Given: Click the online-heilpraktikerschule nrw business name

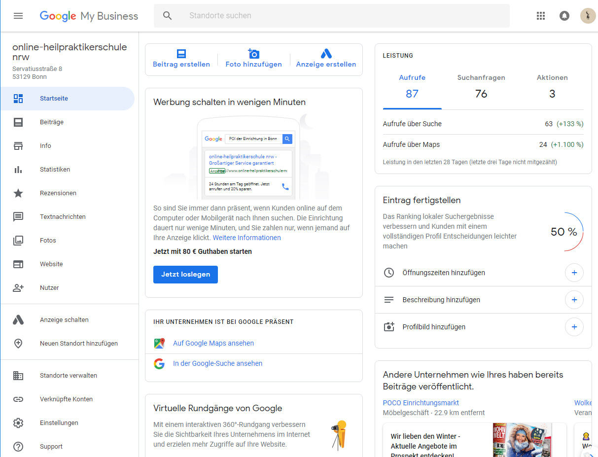Looking at the screenshot, I should 70,52.
